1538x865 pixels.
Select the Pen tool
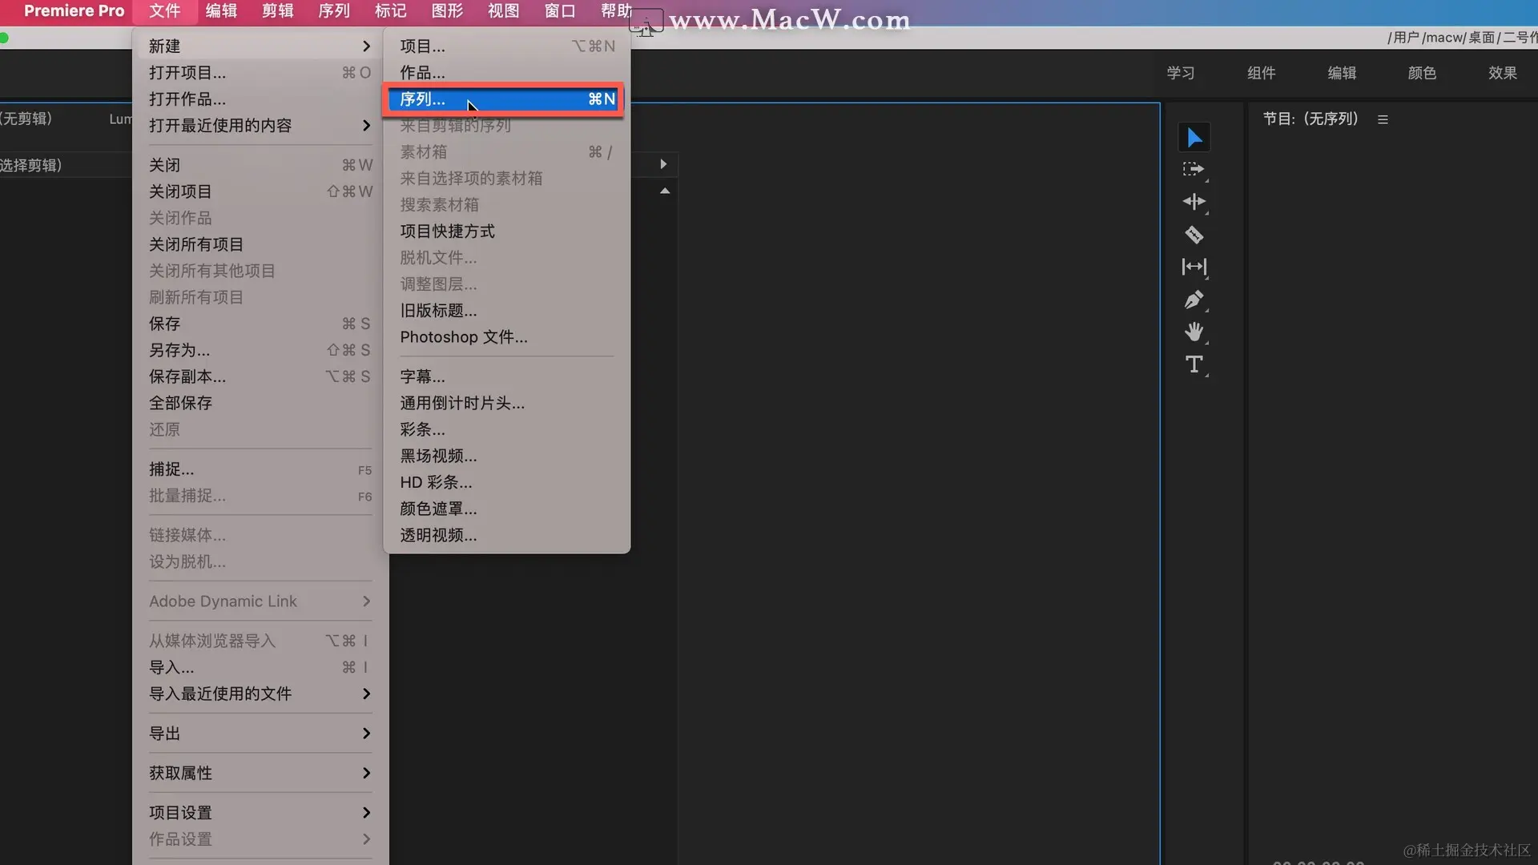click(1194, 300)
